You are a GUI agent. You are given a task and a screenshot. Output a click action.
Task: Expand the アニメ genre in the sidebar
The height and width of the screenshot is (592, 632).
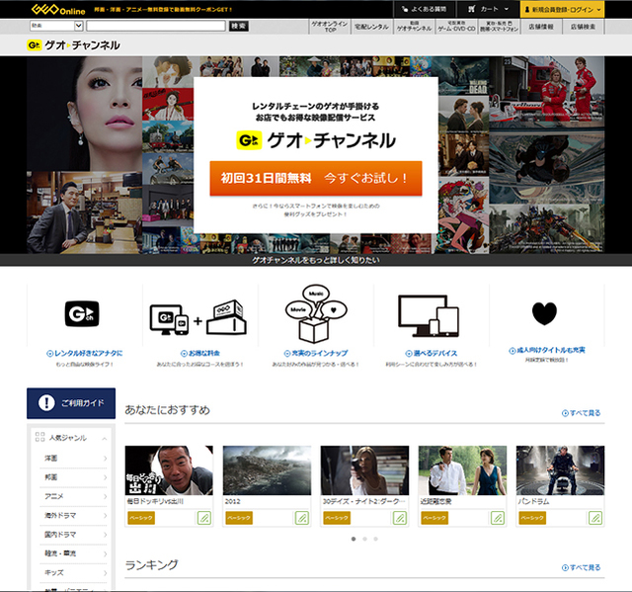[105, 497]
